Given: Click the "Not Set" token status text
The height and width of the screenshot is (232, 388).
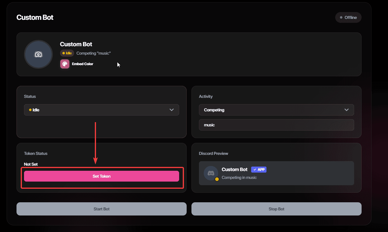Looking at the screenshot, I should (31, 164).
